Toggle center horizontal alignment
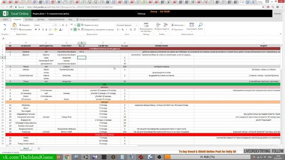 tap(75, 29)
